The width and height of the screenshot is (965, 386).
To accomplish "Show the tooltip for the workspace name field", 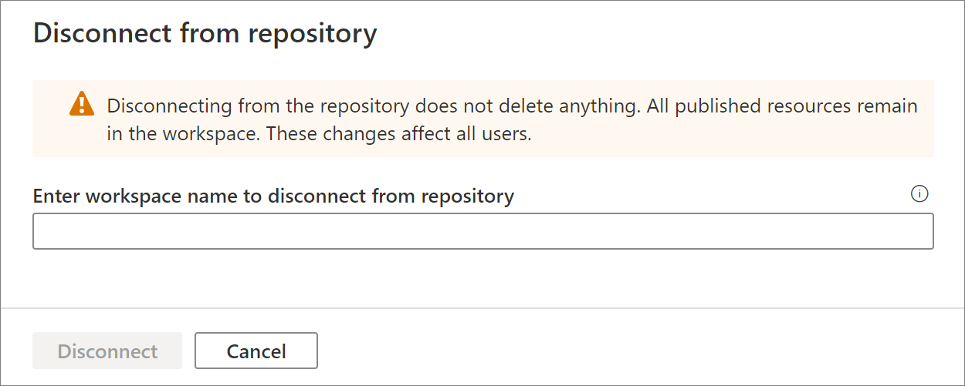I will pyautogui.click(x=919, y=194).
